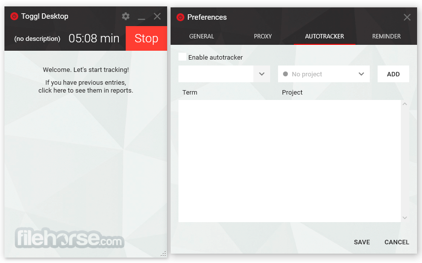Open the No project dropdown
The width and height of the screenshot is (422, 263).
[x=323, y=74]
